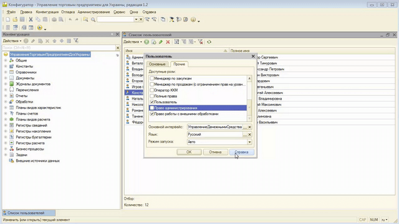Click the configuration search input field
399x224 pixels.
(x=59, y=48)
